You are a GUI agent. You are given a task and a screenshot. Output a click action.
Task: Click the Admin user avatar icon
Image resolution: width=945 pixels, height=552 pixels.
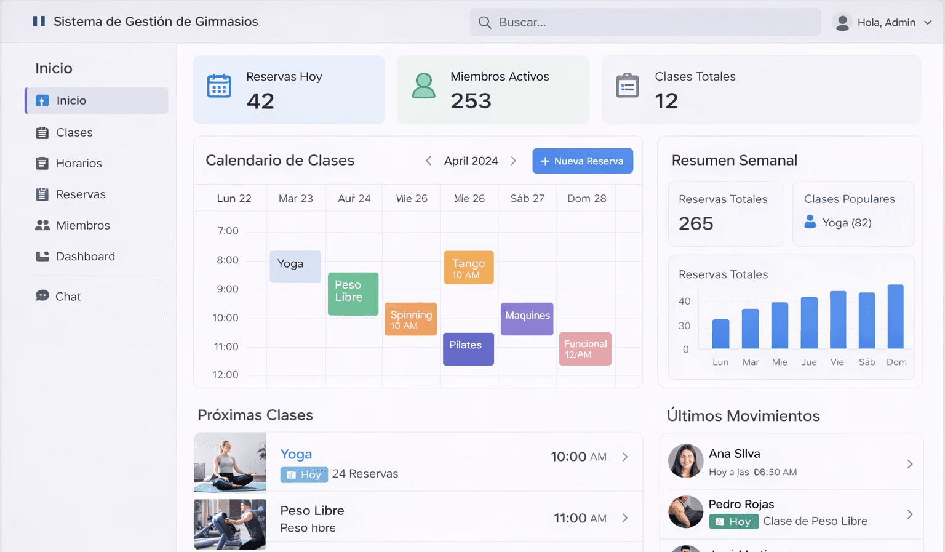click(x=842, y=23)
